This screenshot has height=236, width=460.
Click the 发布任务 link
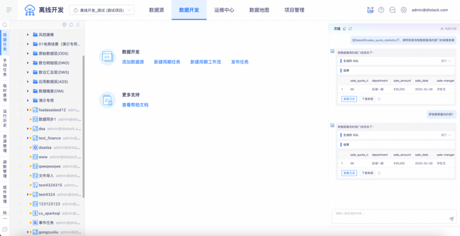(240, 62)
